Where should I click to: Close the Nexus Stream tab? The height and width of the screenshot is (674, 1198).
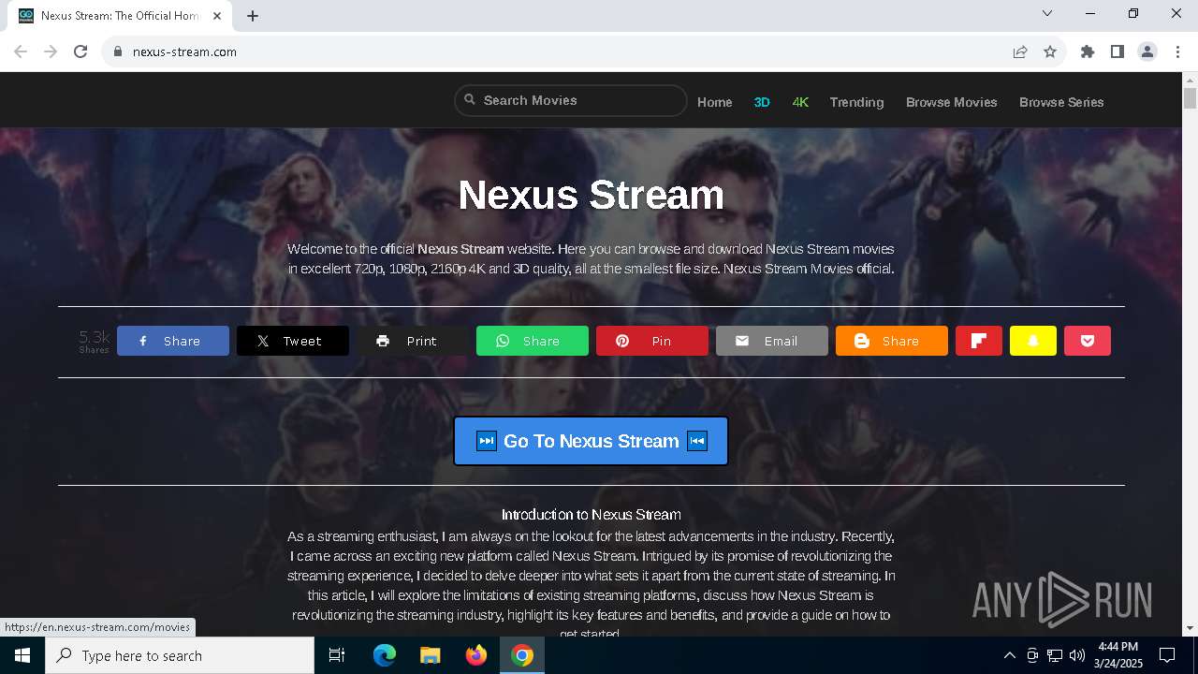[217, 15]
